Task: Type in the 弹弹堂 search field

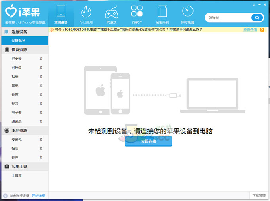Action: [x=228, y=18]
